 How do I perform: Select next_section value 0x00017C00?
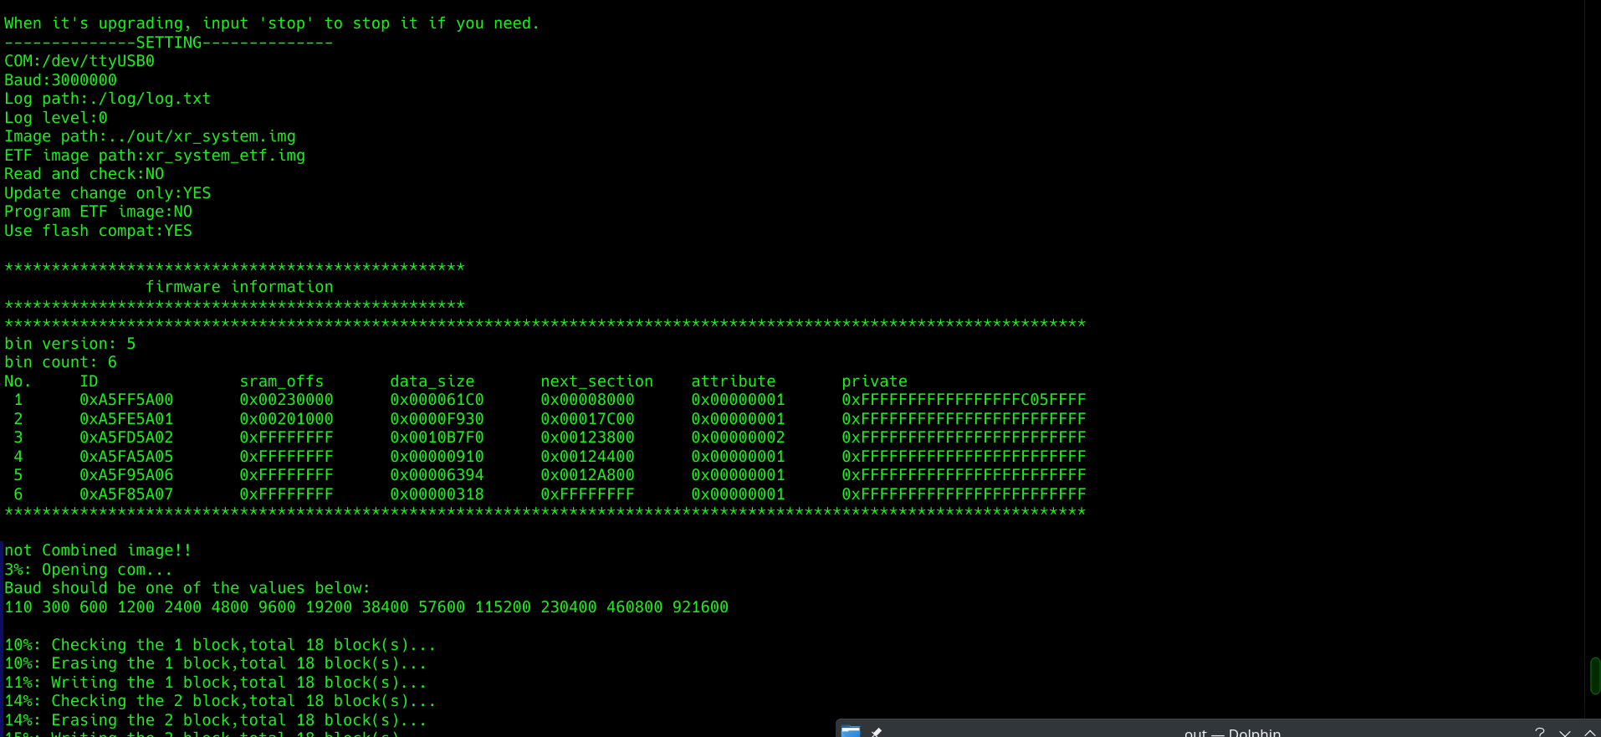click(x=587, y=419)
